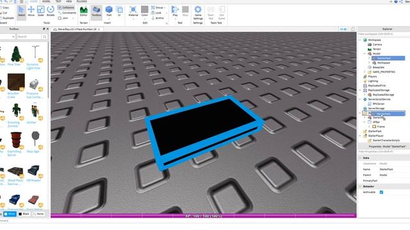Screen dimensions: 410x230
Task: Click the Filter Properties field
Action: point(383,151)
